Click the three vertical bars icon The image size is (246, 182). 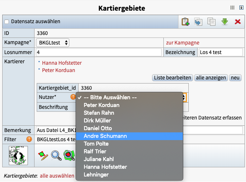tap(232, 8)
